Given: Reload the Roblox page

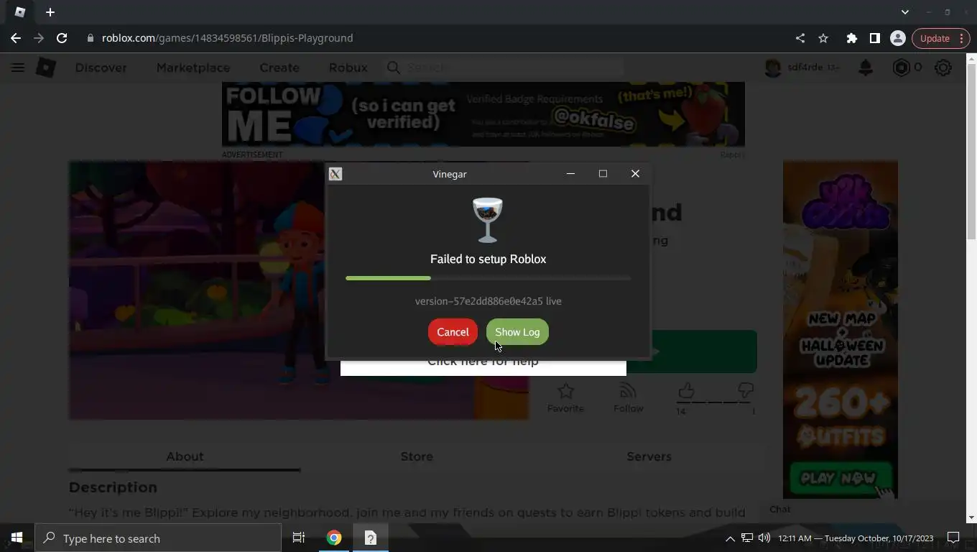Looking at the screenshot, I should click(62, 38).
